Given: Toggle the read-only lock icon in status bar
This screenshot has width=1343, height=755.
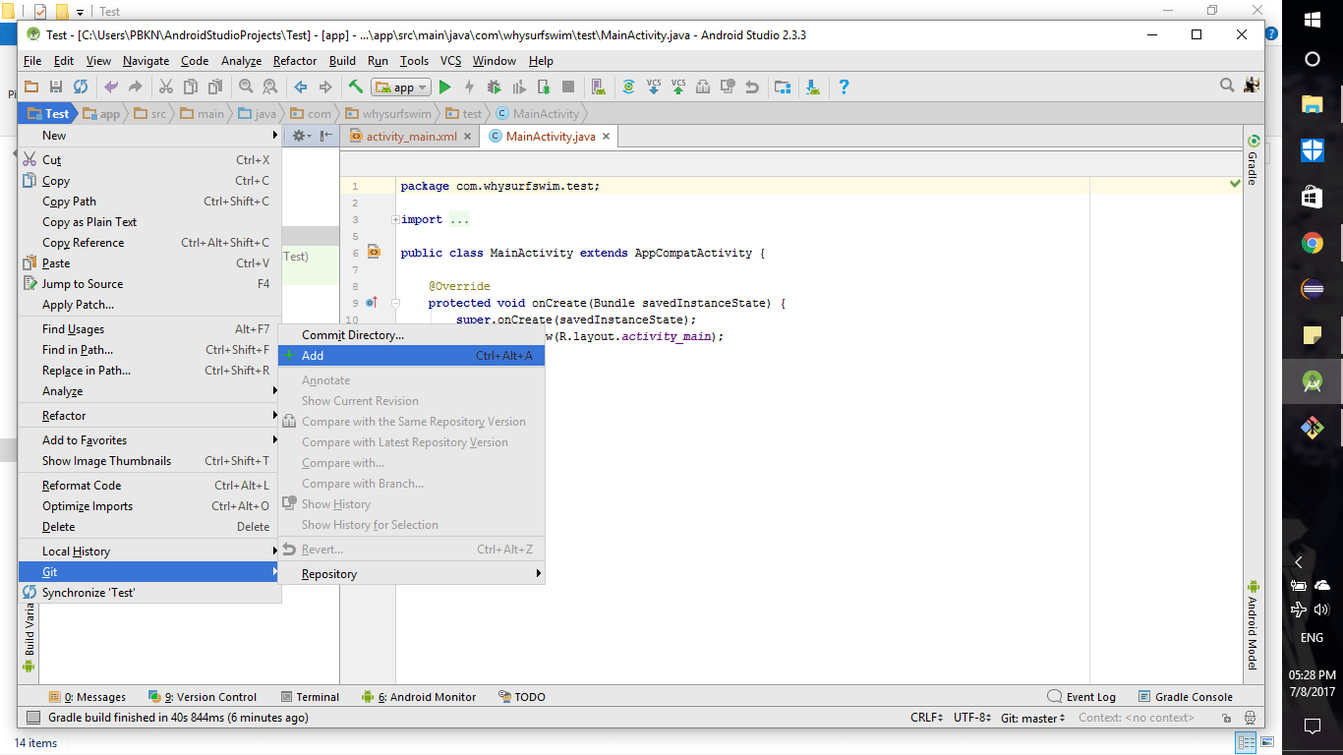Looking at the screenshot, I should coord(1227,718).
